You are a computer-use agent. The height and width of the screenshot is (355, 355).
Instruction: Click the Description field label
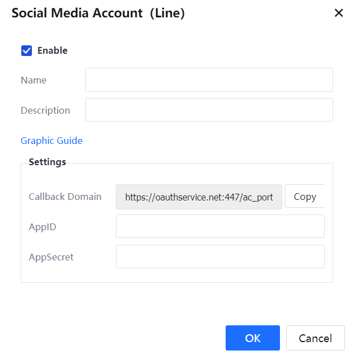(45, 110)
